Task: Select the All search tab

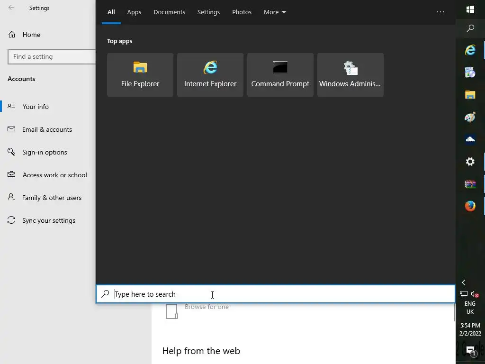Action: pos(111,12)
